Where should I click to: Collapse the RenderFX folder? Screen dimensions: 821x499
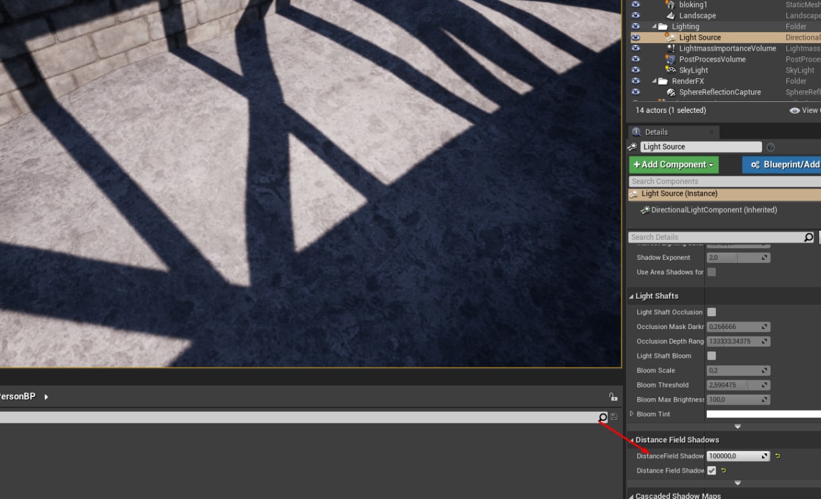[x=654, y=81]
